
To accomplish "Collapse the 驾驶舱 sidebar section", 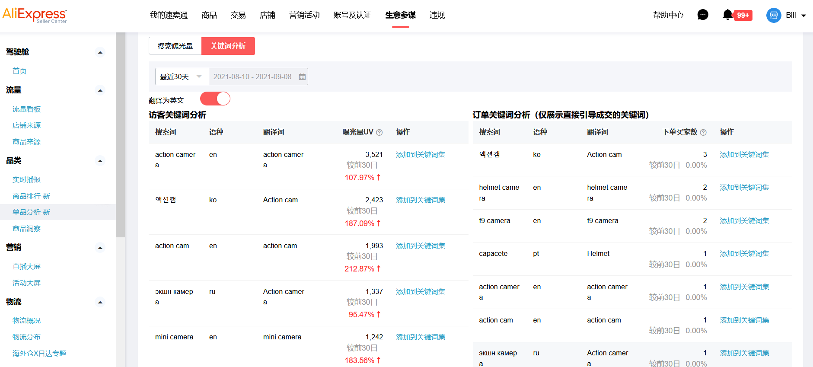I will (x=100, y=52).
